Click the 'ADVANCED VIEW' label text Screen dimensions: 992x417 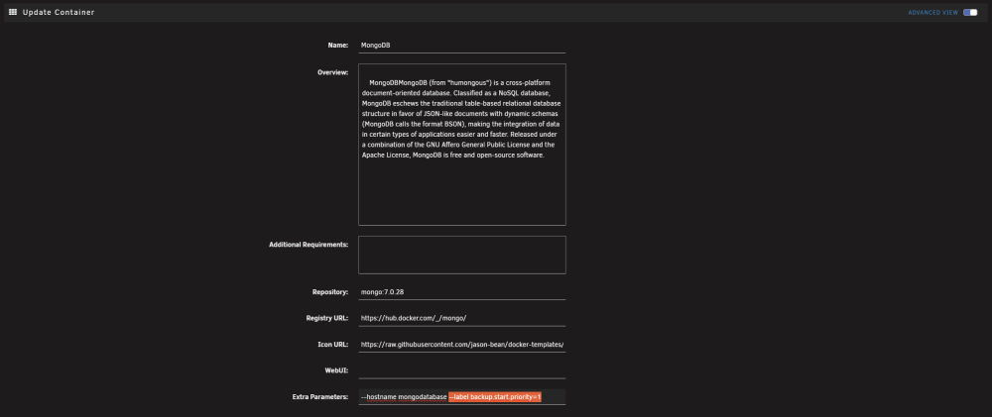(x=933, y=13)
